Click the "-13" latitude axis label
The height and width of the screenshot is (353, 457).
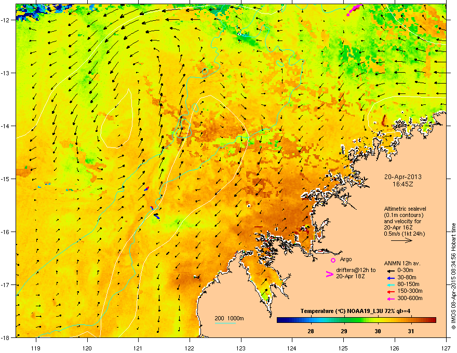(5, 73)
